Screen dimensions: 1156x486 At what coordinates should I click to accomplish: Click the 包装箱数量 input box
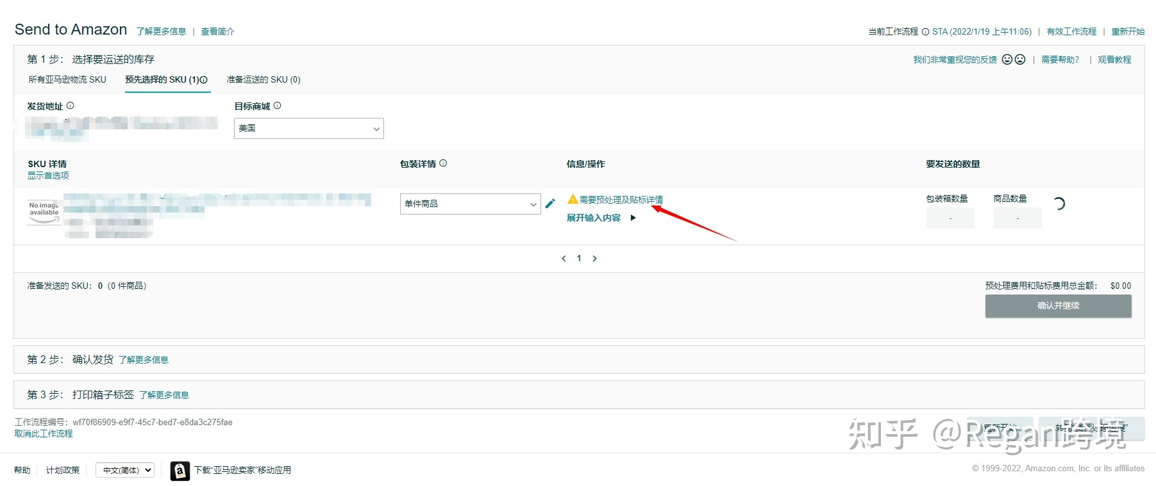coord(950,218)
